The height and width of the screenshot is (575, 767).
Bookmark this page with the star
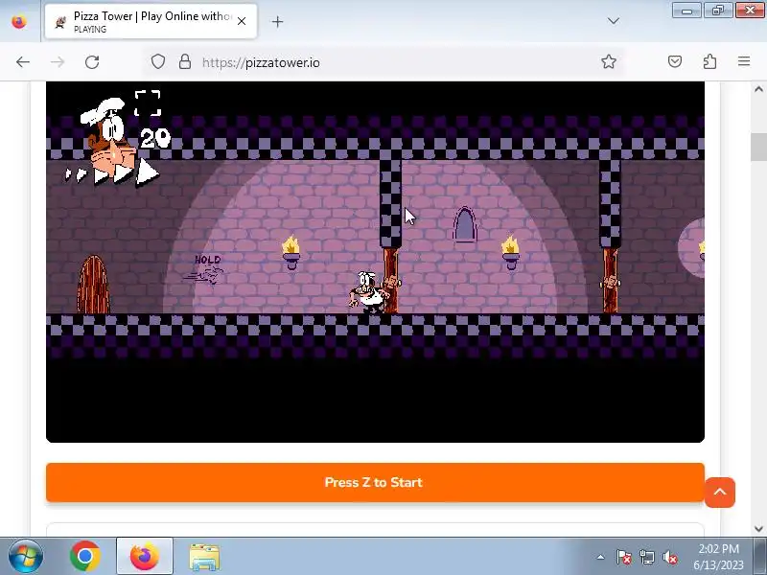point(609,61)
